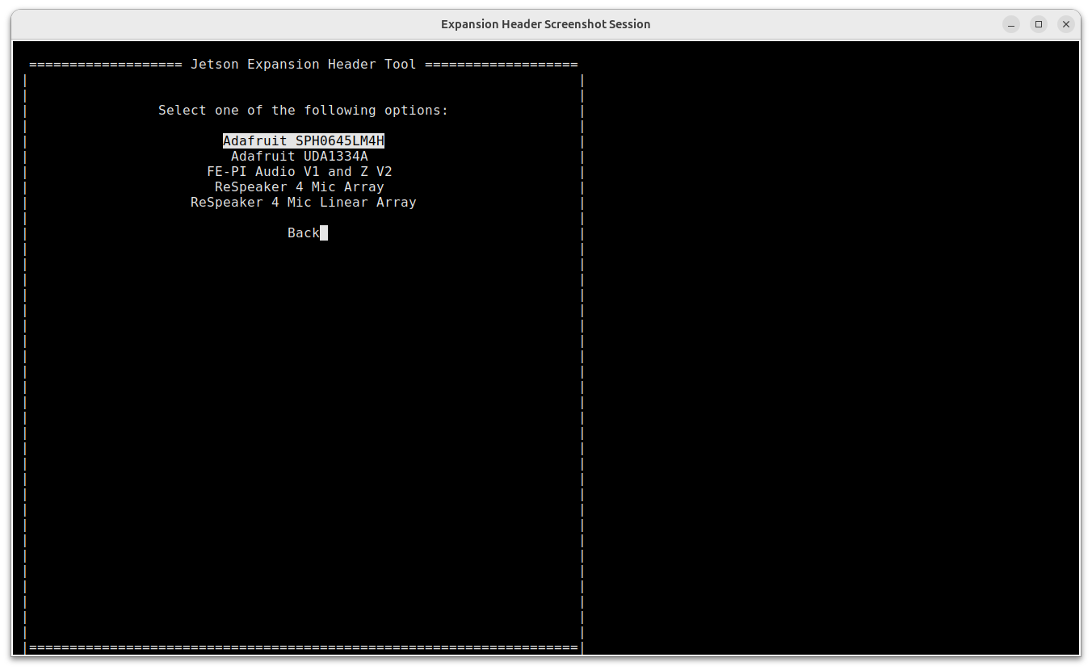Go Back to the previous menu
The height and width of the screenshot is (670, 1092).
pyautogui.click(x=304, y=233)
